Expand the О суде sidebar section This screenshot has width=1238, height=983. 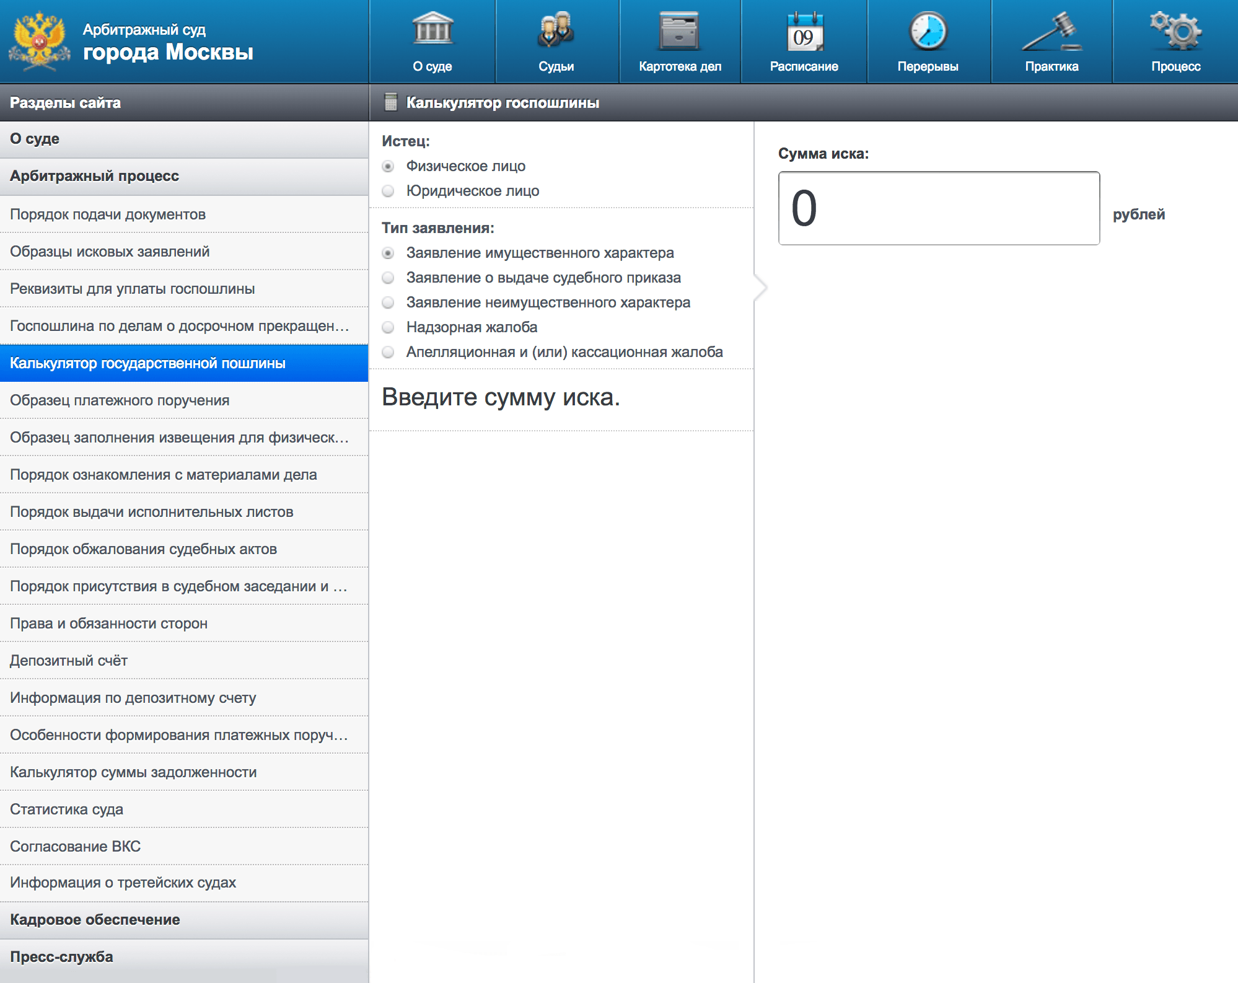184,139
